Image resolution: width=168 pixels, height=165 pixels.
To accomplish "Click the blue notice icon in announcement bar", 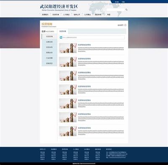I will click(x=61, y=37).
